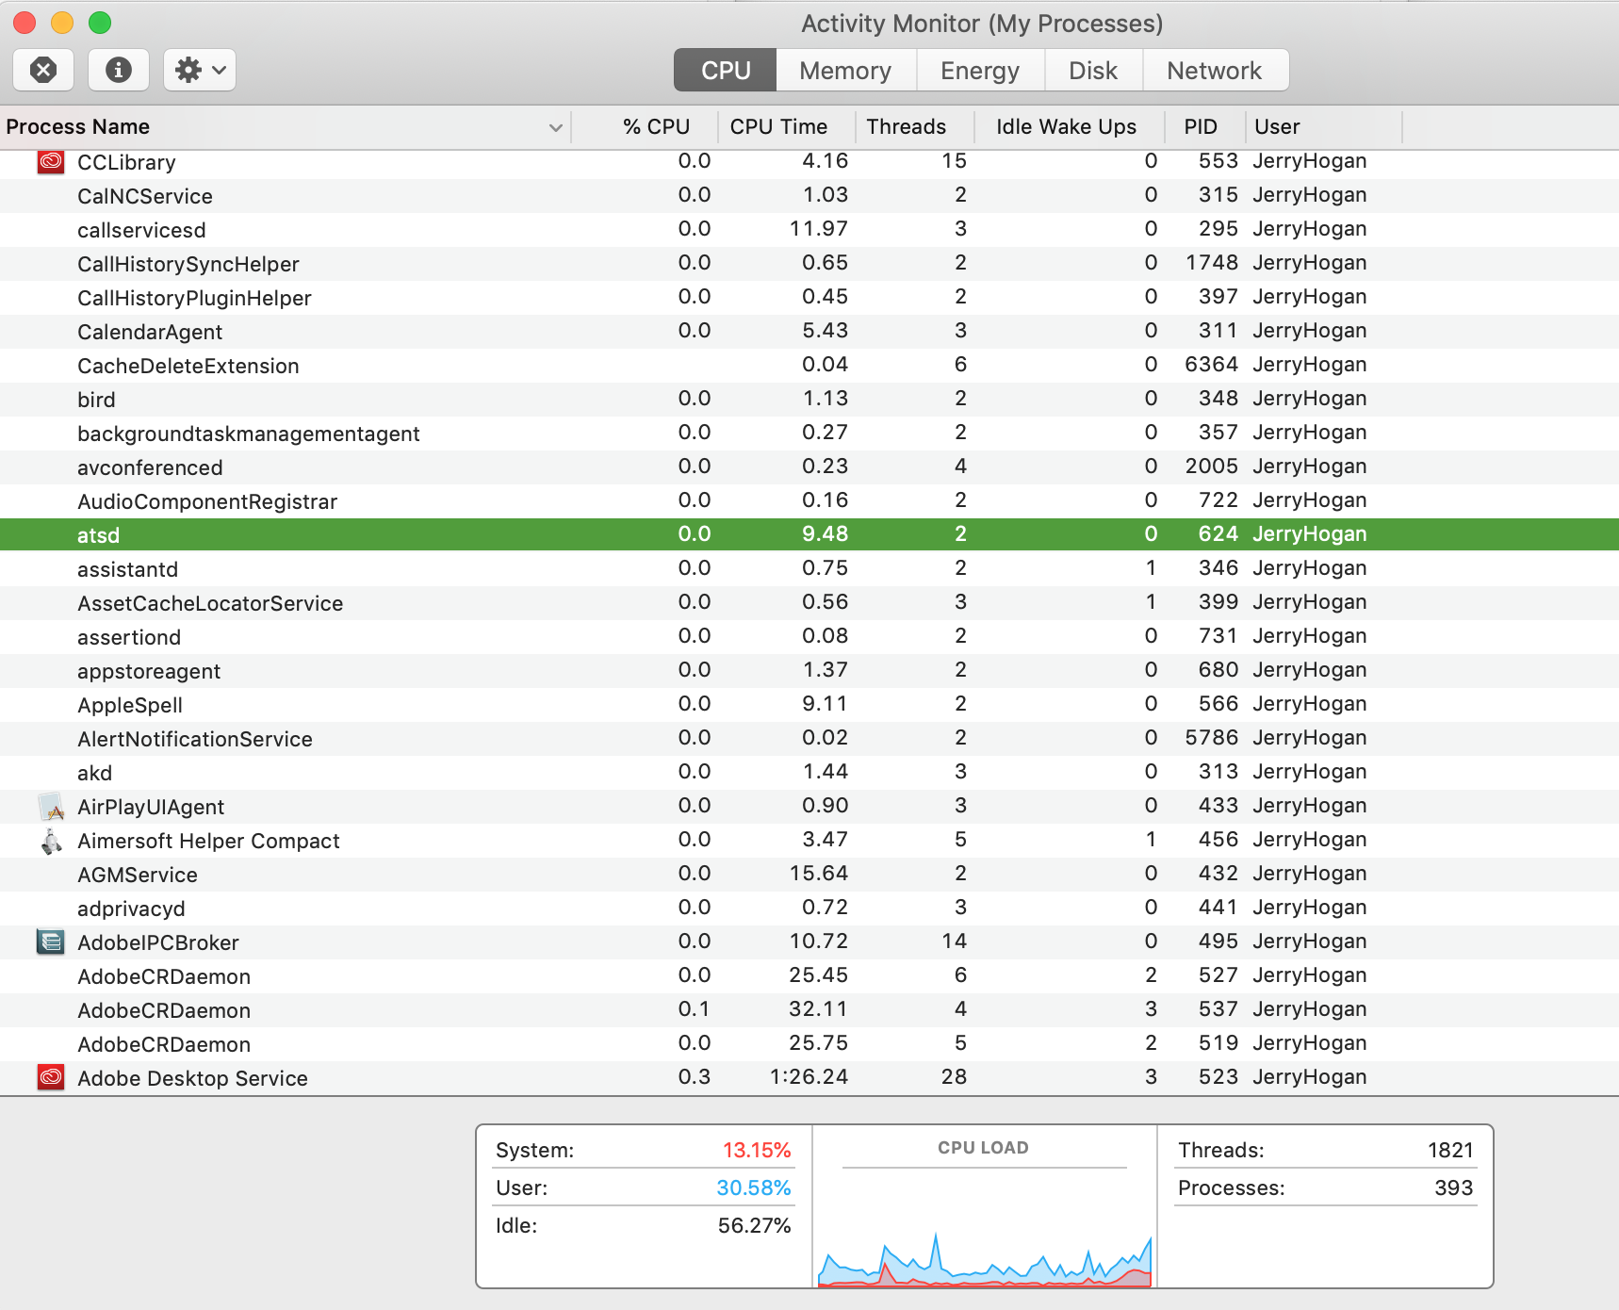Select the appstoreagent process
This screenshot has width=1619, height=1310.
[809, 671]
